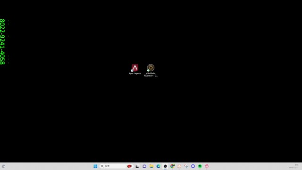Open File Explorer from the taskbar
Viewport: 302px width, 170px height.
151,166
